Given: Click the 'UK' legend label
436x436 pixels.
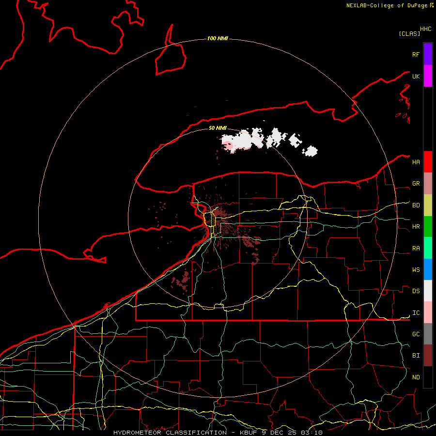Looking at the screenshot, I should click(416, 77).
